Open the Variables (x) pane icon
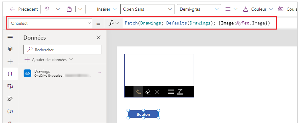 [x=10, y=111]
